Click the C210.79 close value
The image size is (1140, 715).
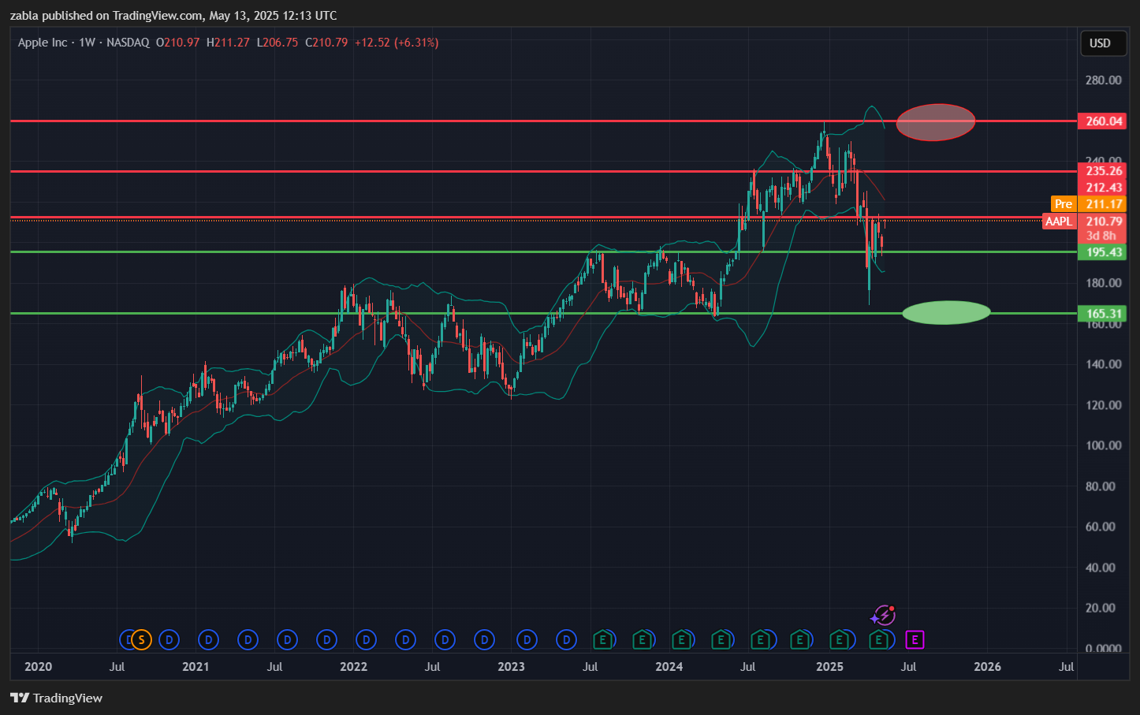pos(326,43)
